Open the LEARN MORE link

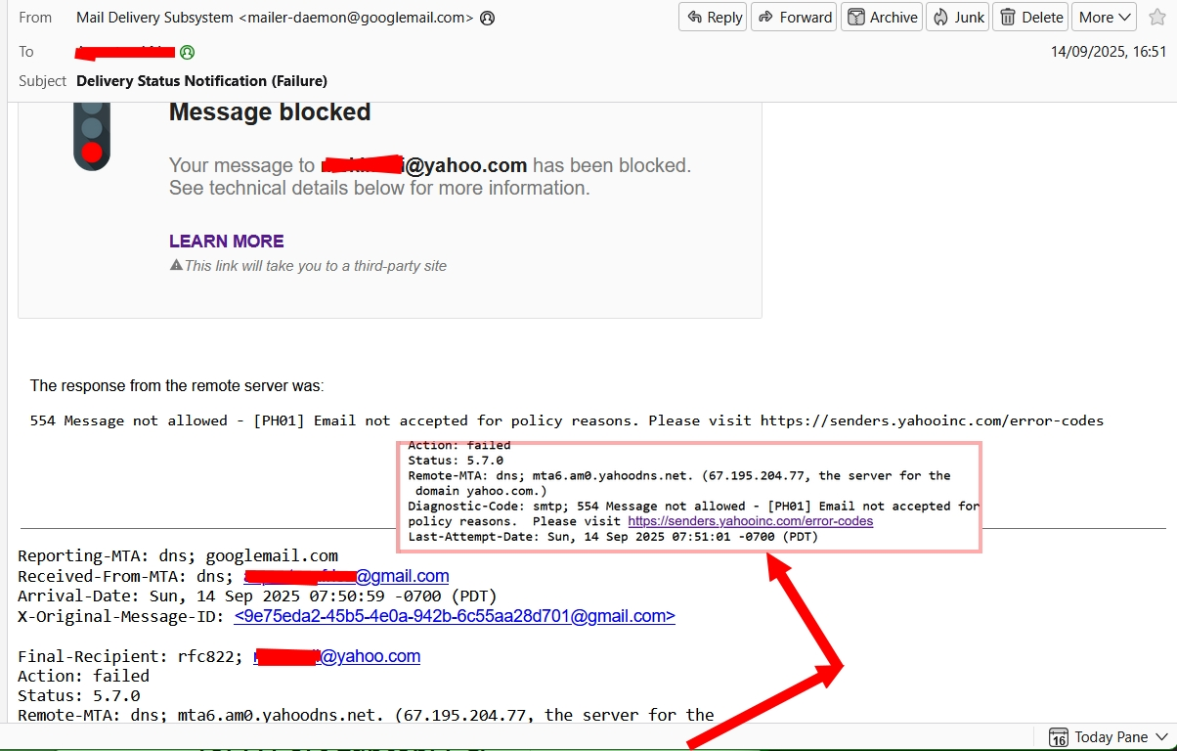(x=227, y=242)
